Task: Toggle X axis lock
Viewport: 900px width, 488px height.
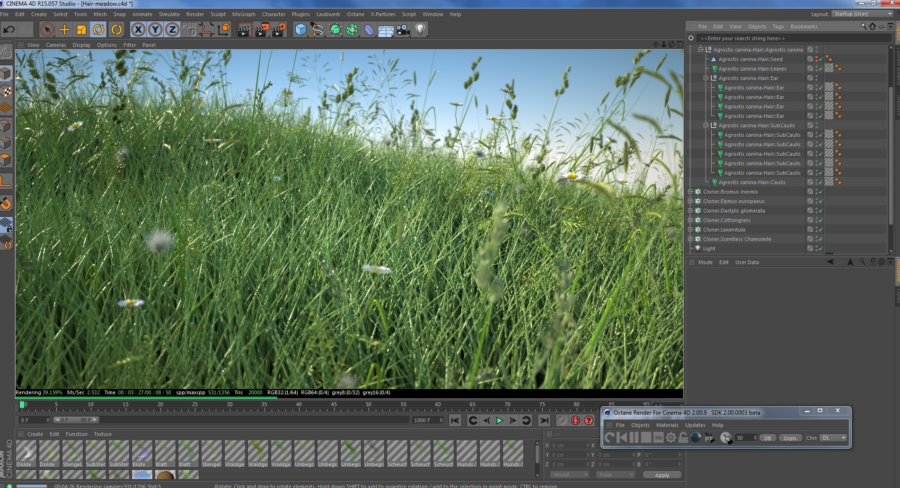Action: pos(138,30)
